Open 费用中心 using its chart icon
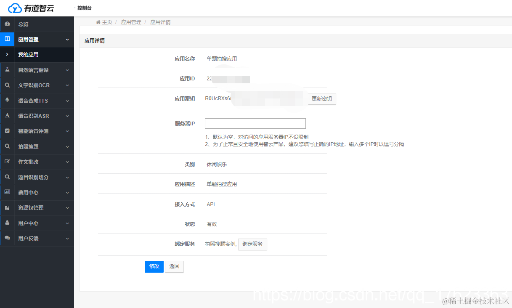 [x=7, y=193]
